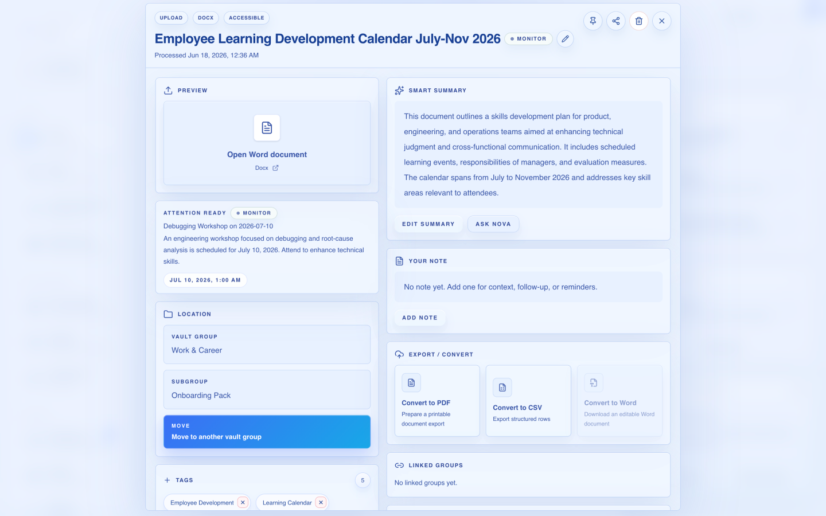Click the smart summary text box

[528, 155]
